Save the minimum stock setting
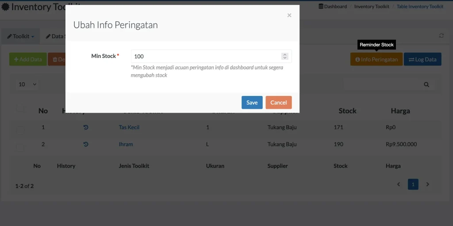The width and height of the screenshot is (453, 226). point(252,103)
